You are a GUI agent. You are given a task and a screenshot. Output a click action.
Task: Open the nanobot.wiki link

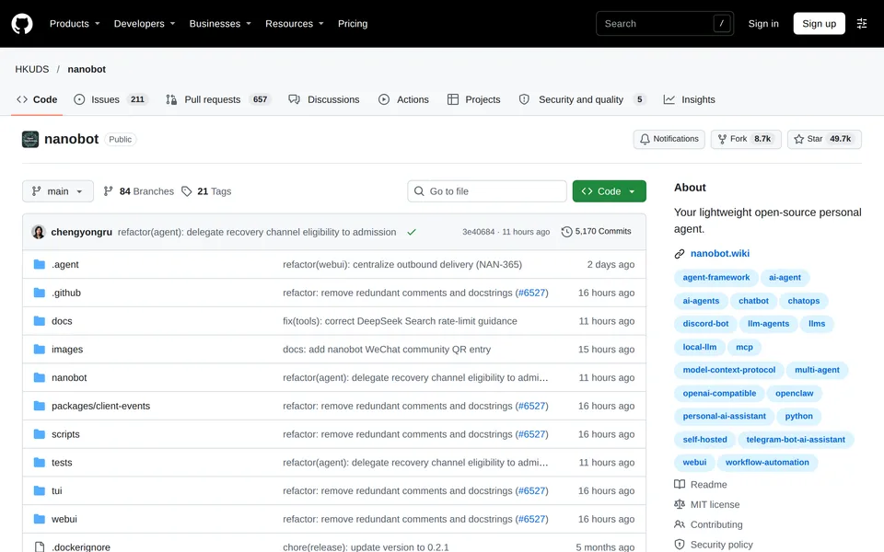[x=720, y=254]
